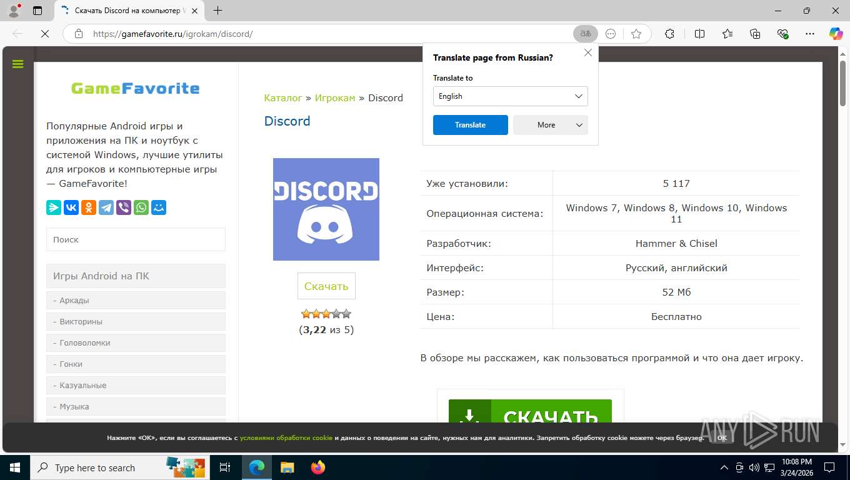The width and height of the screenshot is (850, 480).
Task: Click the 5 117 installs value
Action: [x=676, y=184]
